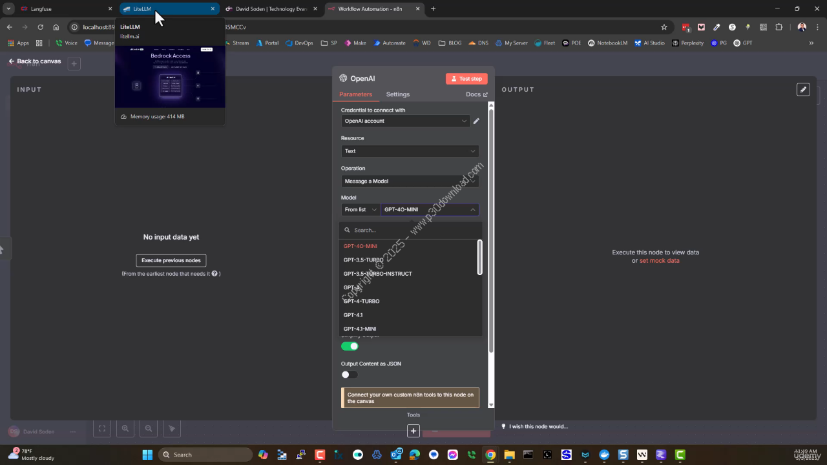Viewport: 827px width, 465px height.
Task: Open the Resource dropdown showing Text
Action: [410, 151]
